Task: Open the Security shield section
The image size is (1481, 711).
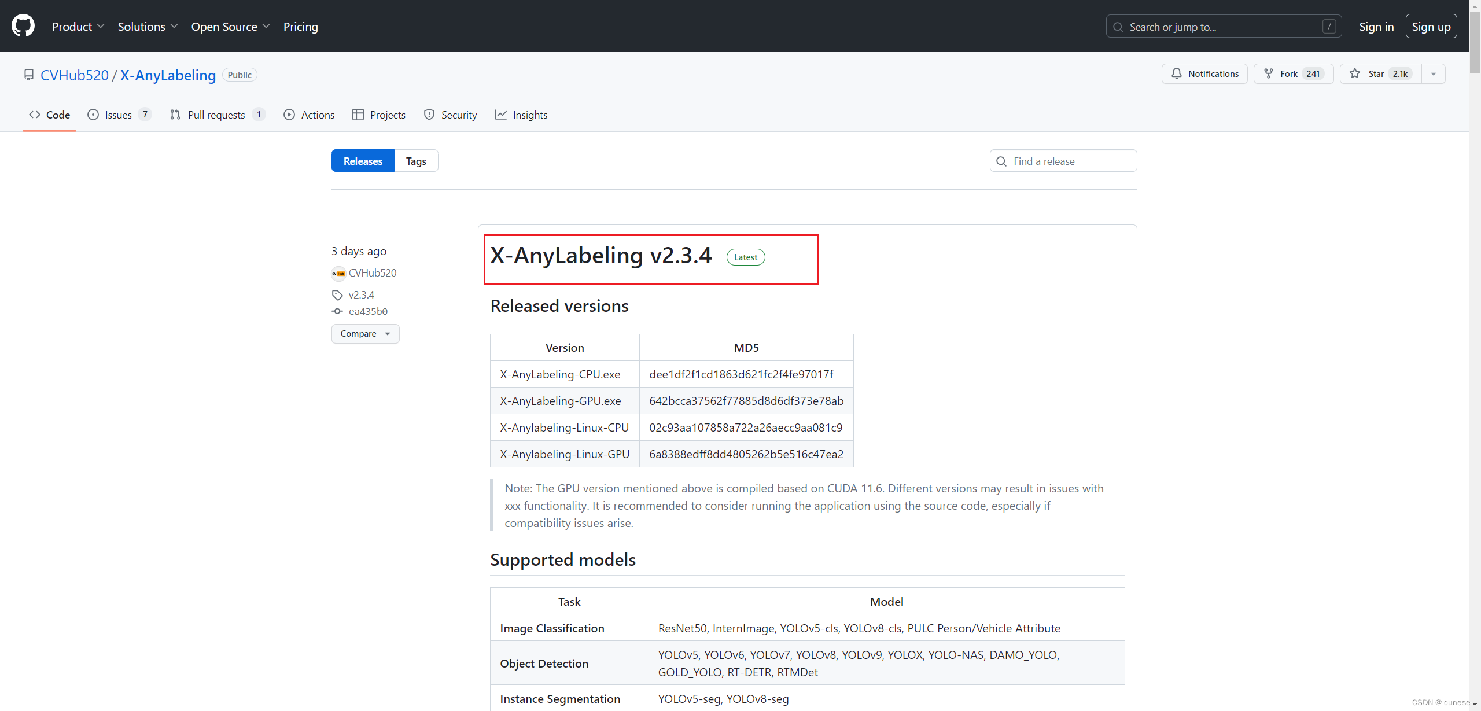Action: pyautogui.click(x=451, y=115)
